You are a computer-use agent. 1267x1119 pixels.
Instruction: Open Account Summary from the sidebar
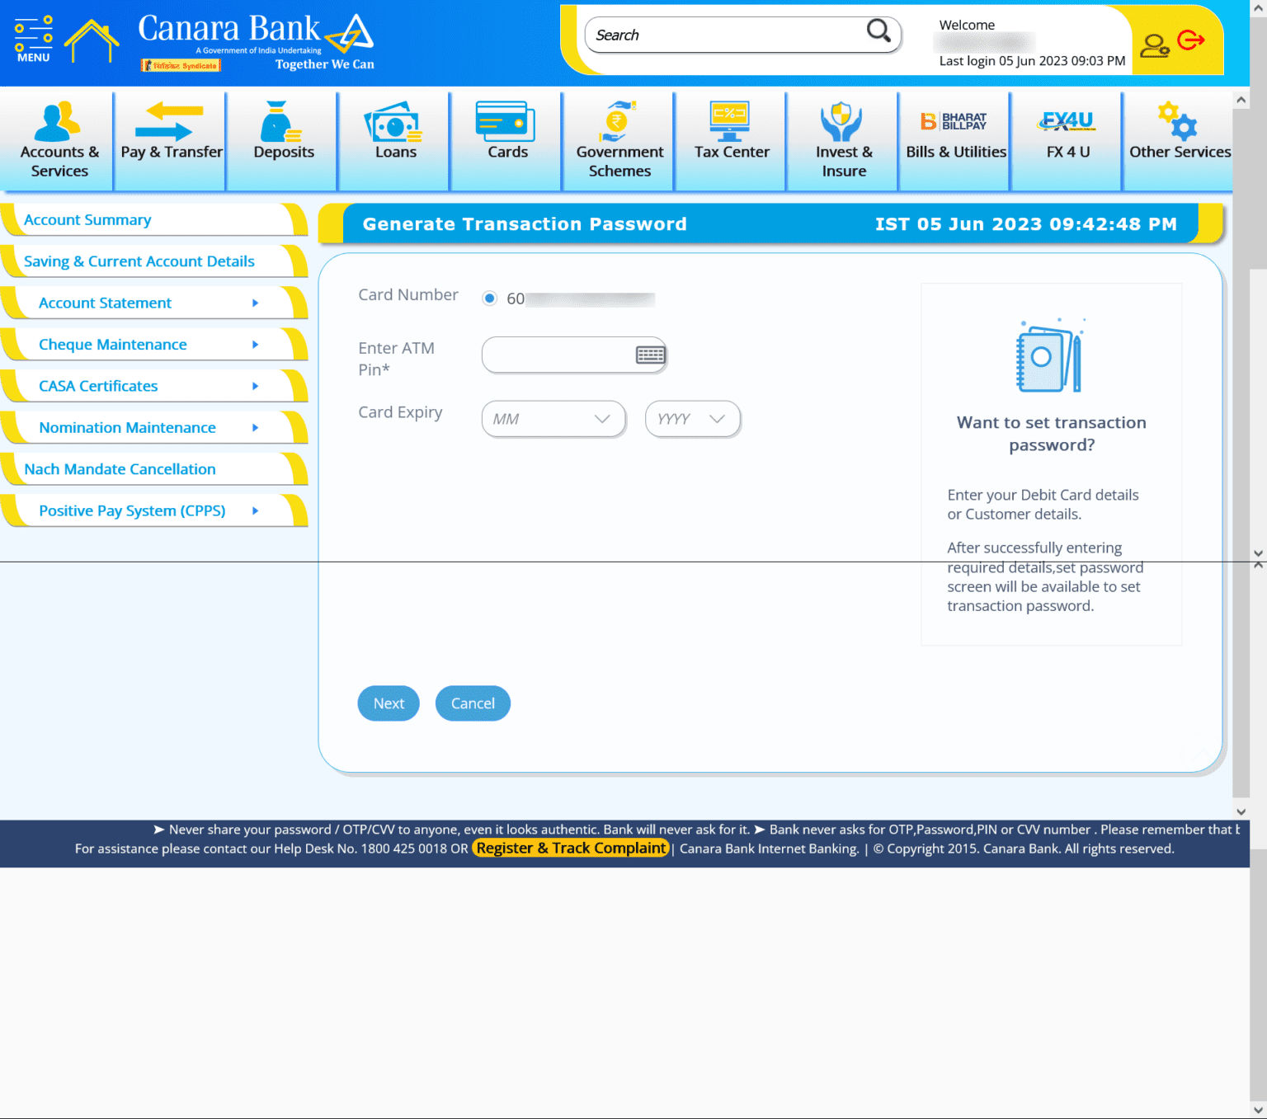[x=87, y=220]
